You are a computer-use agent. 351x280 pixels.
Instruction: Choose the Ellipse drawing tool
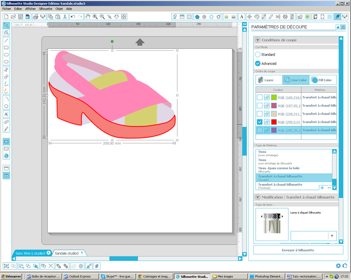click(6, 62)
